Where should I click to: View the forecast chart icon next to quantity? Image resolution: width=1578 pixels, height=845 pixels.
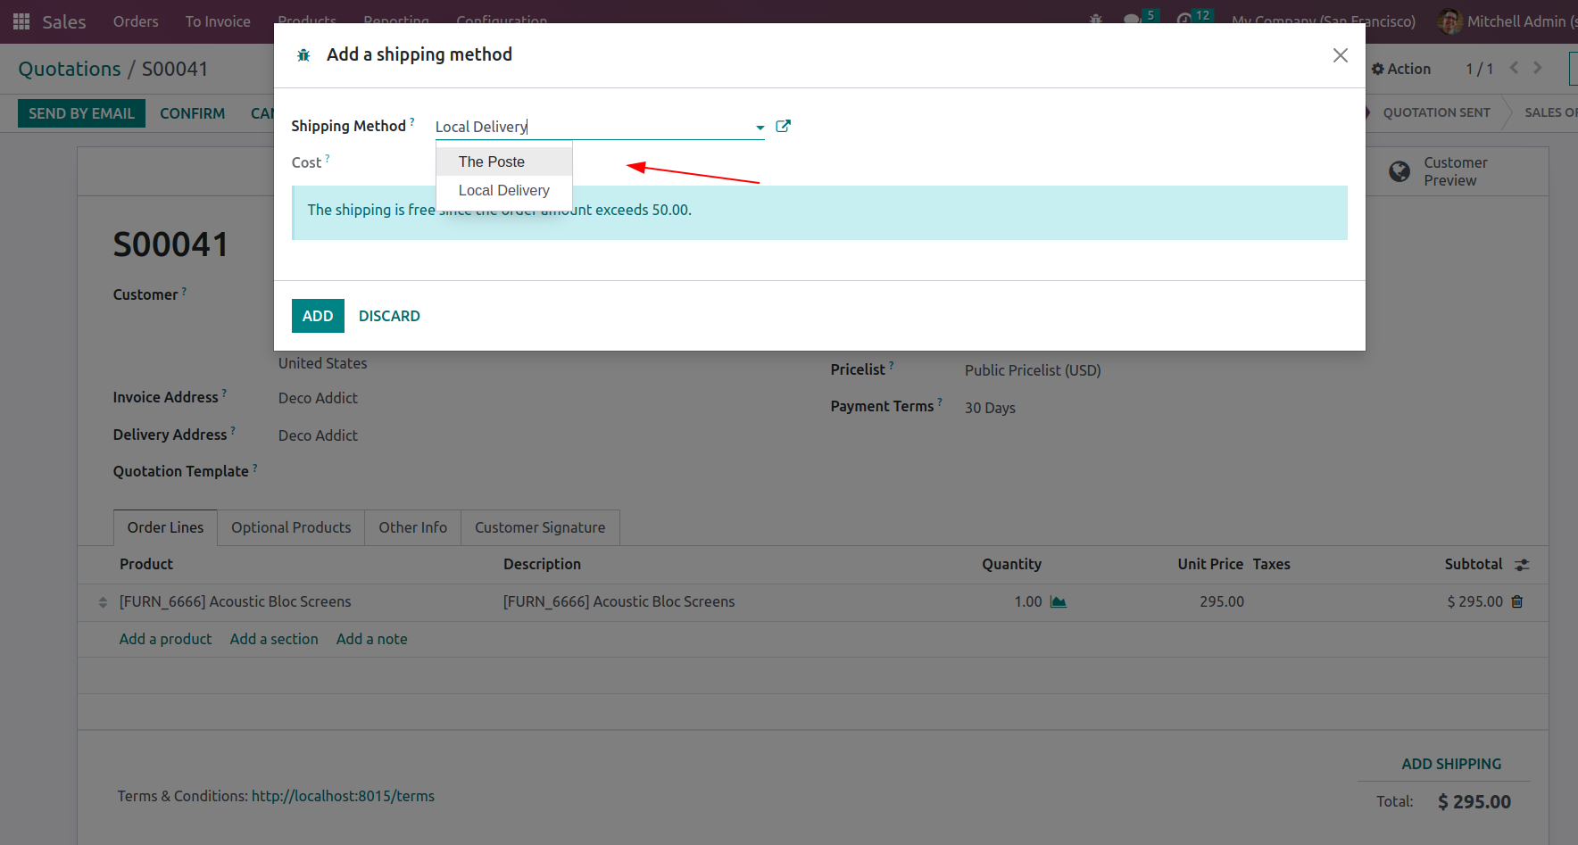point(1059,601)
